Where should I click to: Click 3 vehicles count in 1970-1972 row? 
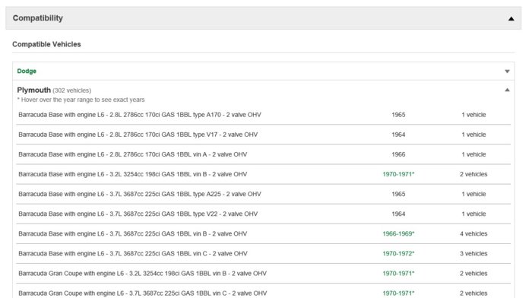[473, 254]
